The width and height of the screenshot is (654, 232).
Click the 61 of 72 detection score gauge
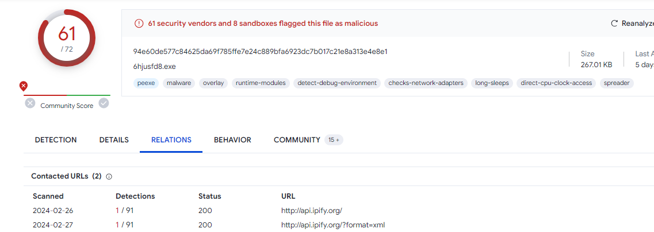67,37
